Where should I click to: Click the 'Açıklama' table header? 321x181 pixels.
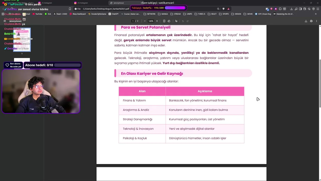pos(205,91)
